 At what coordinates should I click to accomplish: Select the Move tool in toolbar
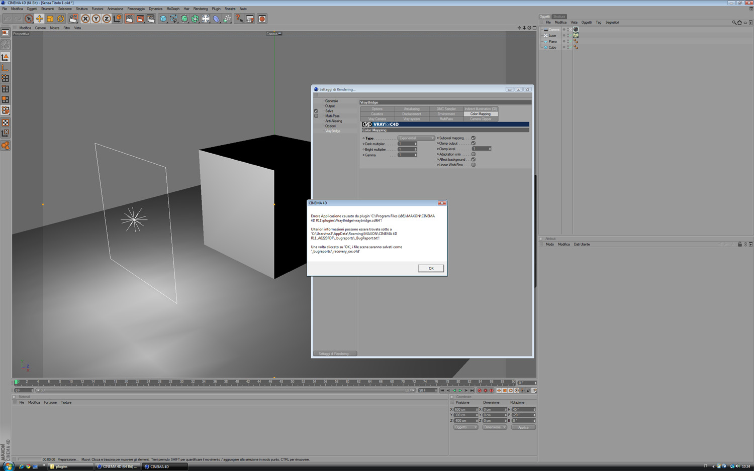tap(39, 19)
